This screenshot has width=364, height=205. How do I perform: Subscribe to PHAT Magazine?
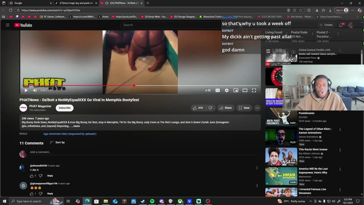point(65,108)
